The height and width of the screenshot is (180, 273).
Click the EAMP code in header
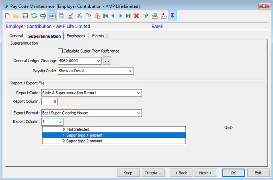click(x=157, y=27)
